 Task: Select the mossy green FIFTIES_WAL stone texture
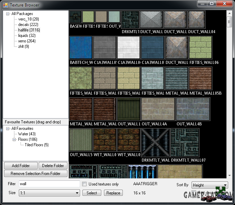click(81, 79)
